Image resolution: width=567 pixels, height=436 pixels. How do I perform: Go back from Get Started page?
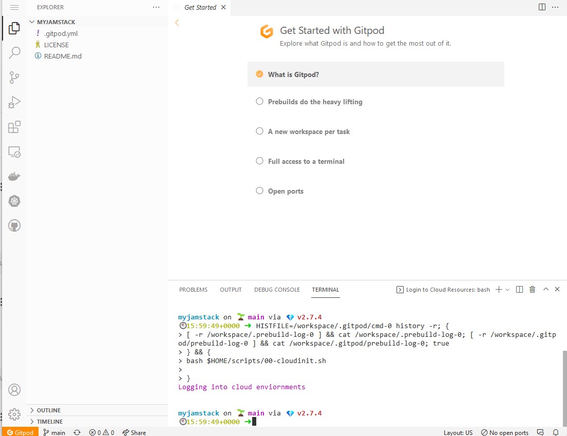pos(177,23)
